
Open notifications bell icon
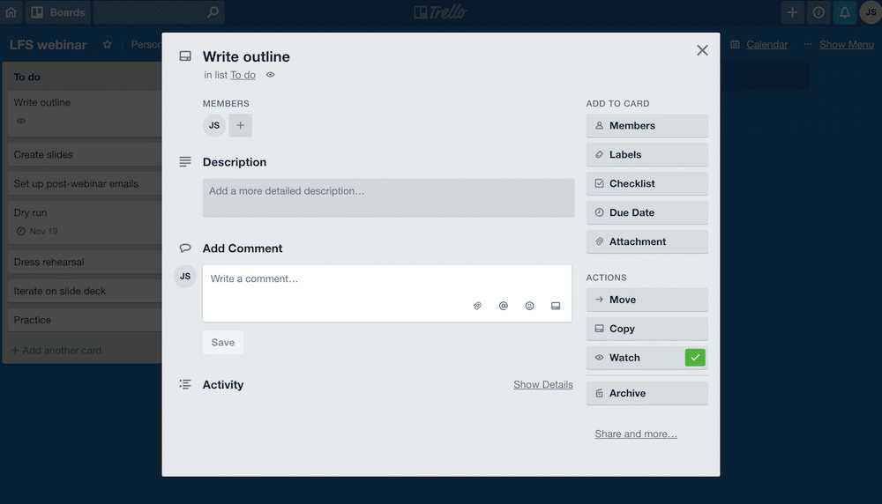(845, 11)
